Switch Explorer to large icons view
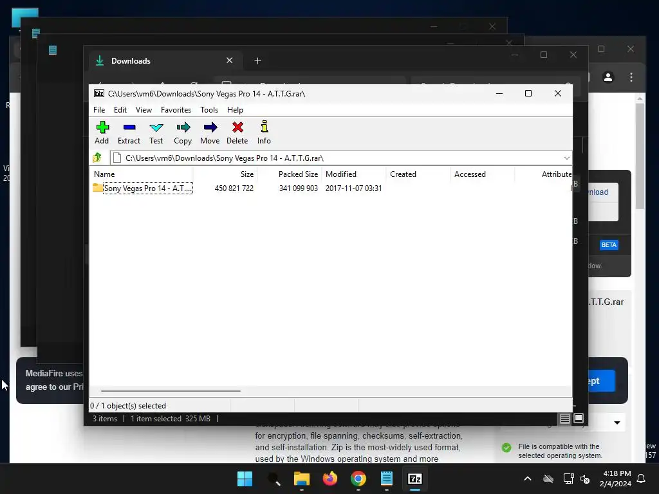This screenshot has height=494, width=659. point(579,418)
